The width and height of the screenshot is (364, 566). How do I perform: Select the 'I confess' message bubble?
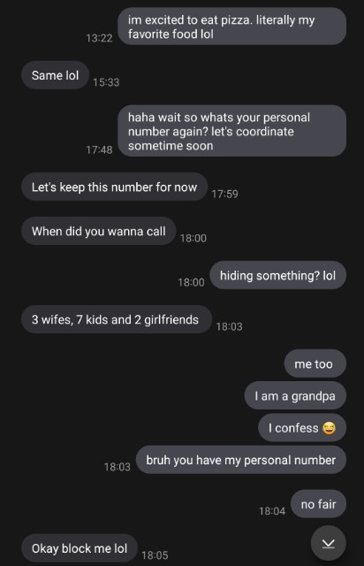[302, 428]
